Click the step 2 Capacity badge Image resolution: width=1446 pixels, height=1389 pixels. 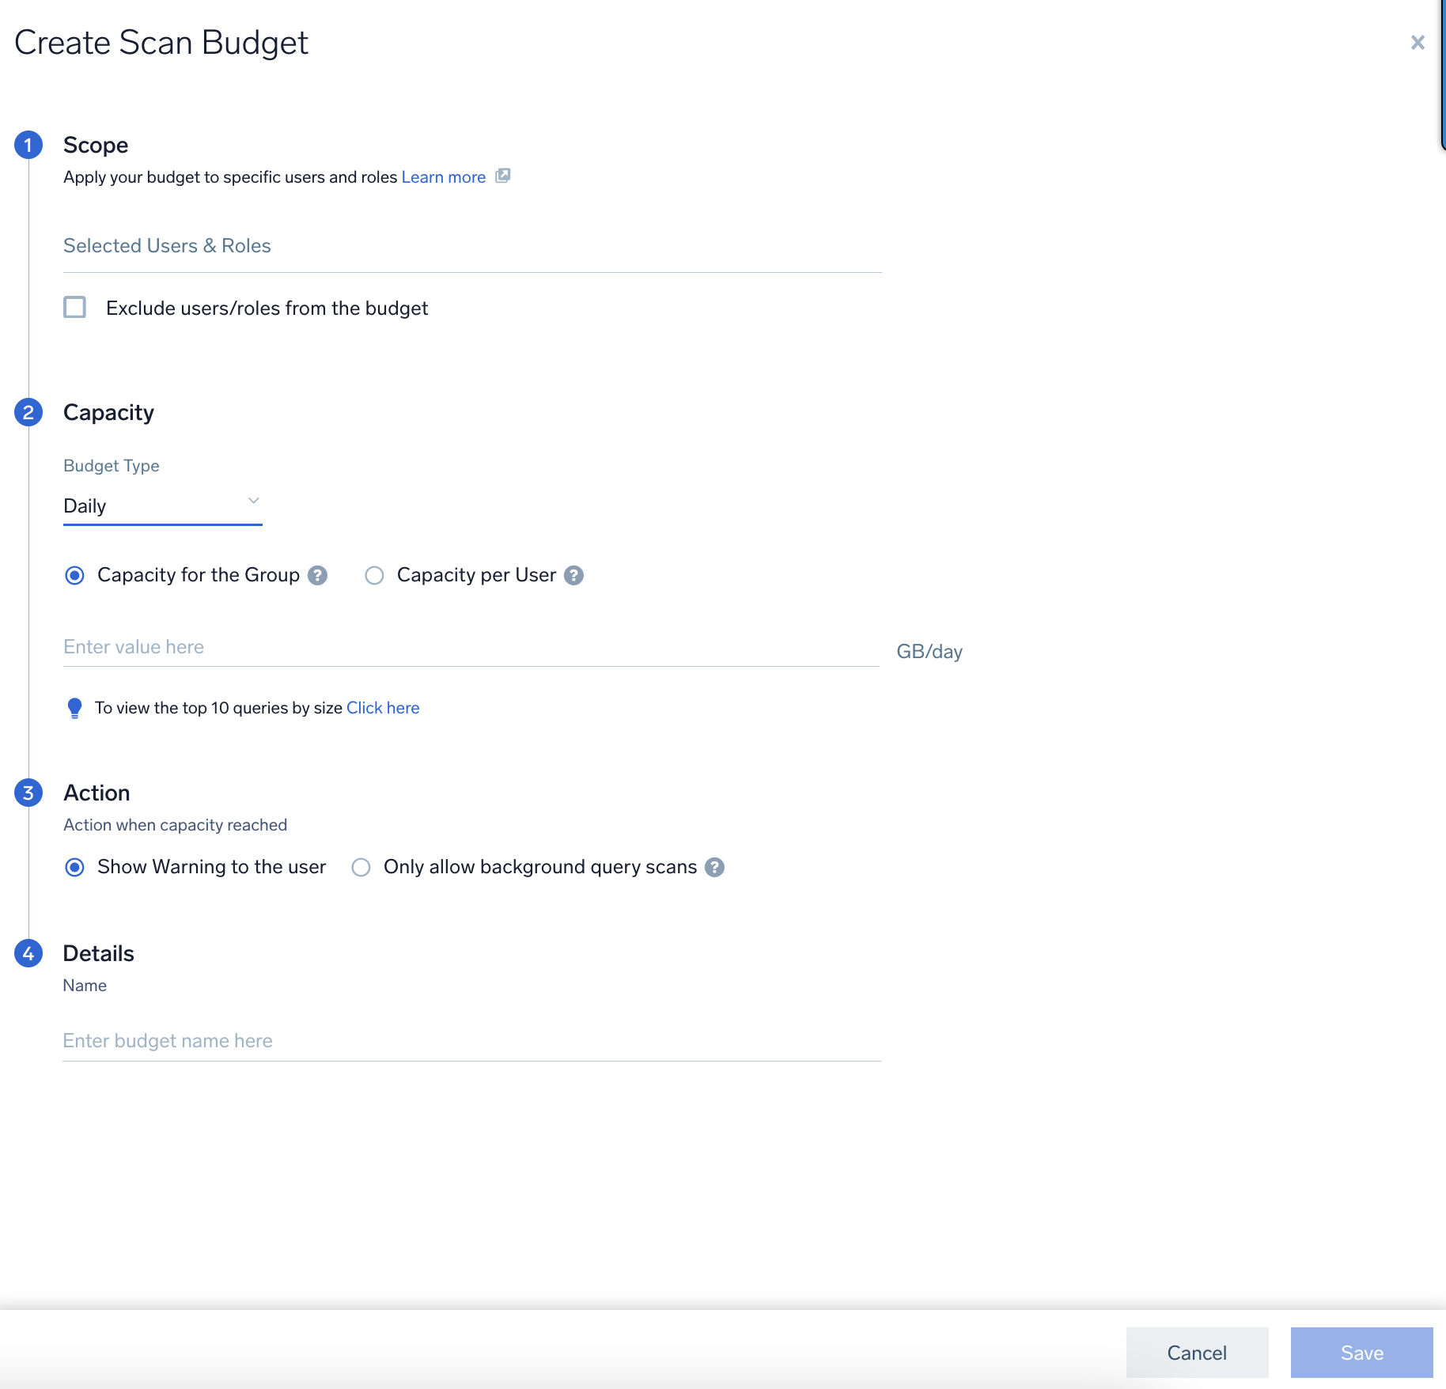pos(28,412)
